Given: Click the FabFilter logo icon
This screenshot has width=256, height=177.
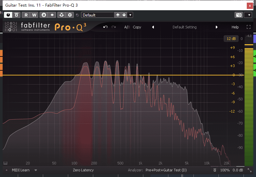Looking at the screenshot, I should [11, 26].
